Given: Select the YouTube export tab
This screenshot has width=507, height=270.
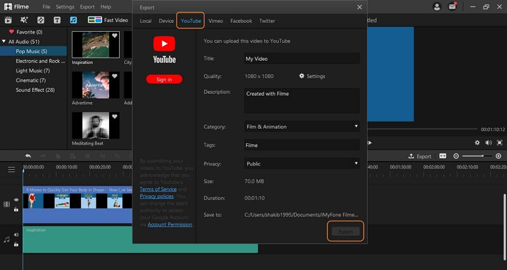Looking at the screenshot, I should pyautogui.click(x=191, y=21).
